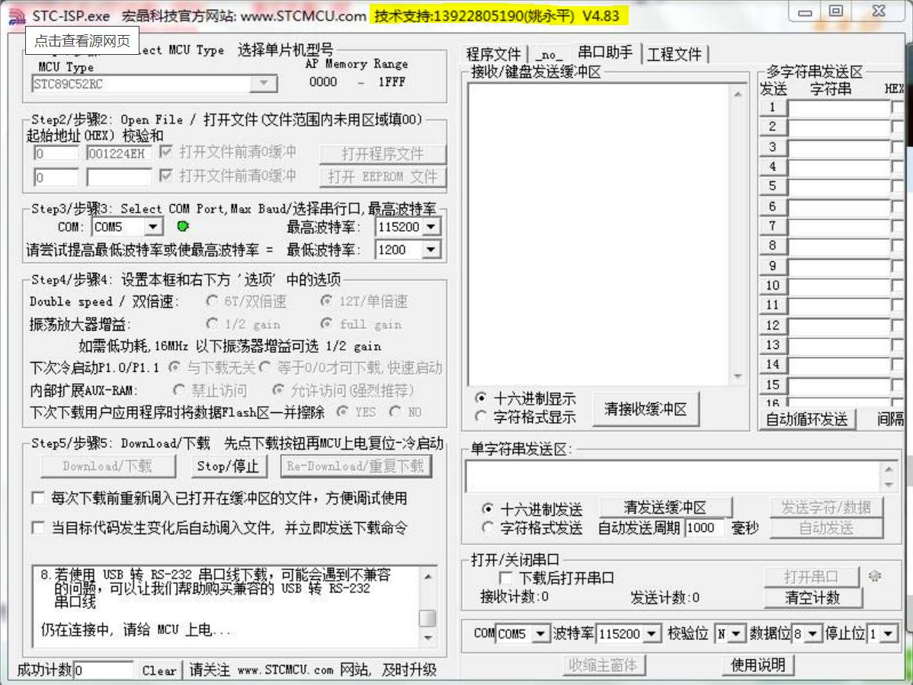Click send button 5 in multi-string area
This screenshot has height=685, width=913.
[773, 186]
